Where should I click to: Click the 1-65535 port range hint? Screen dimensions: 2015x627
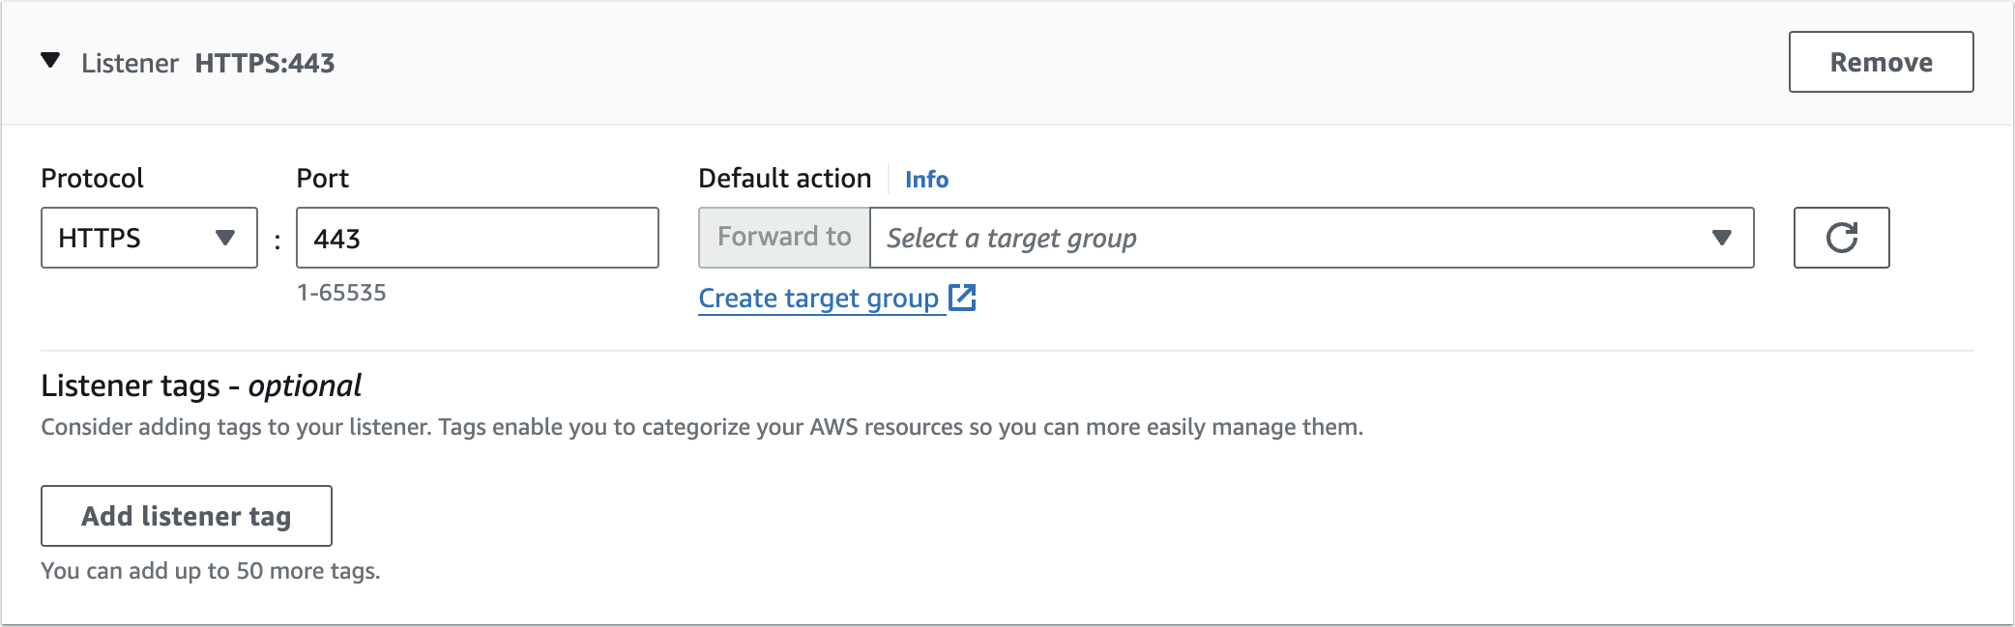click(341, 293)
